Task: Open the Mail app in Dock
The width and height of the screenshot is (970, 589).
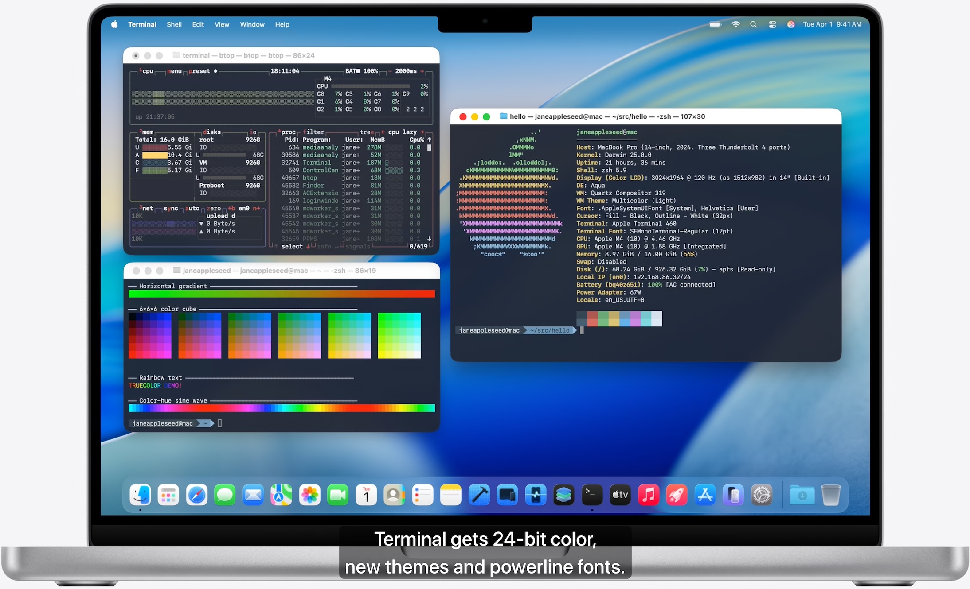Action: (253, 495)
